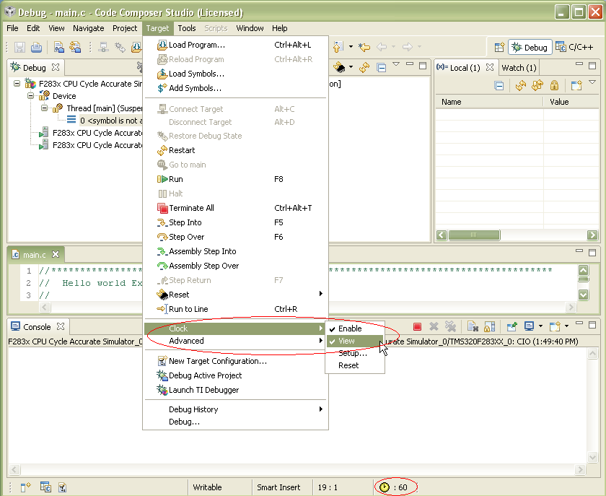Open the Debug... configurations entry
Viewport: 606px width, 496px height.
point(235,422)
